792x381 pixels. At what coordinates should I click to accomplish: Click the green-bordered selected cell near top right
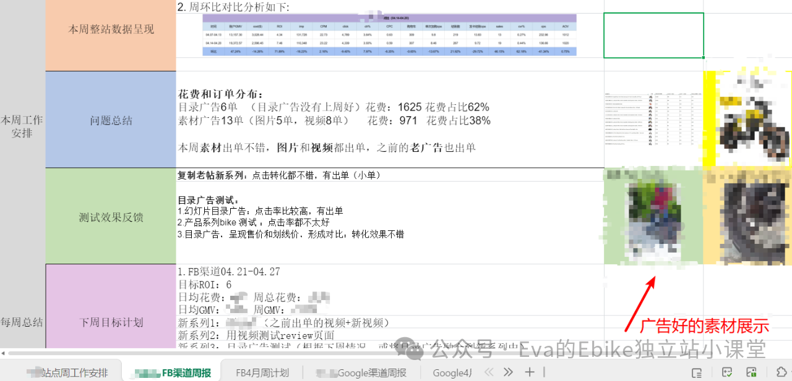pyautogui.click(x=653, y=35)
